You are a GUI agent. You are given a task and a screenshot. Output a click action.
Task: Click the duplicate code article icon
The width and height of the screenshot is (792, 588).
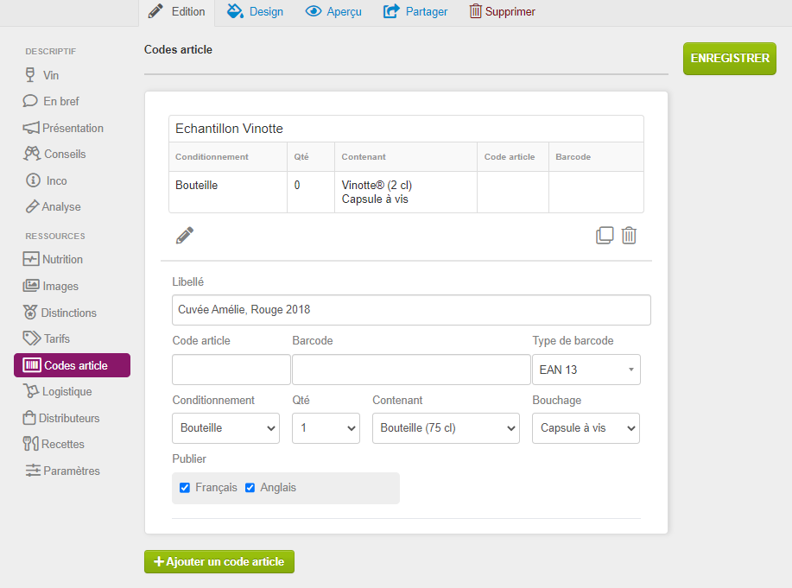(x=605, y=236)
